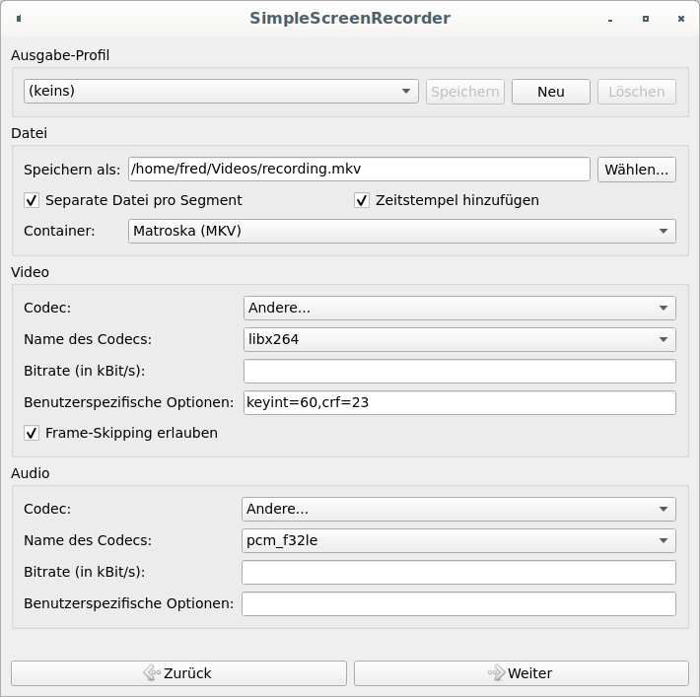Click the Speichern profile button
Screen dimensions: 700x697
(x=465, y=92)
